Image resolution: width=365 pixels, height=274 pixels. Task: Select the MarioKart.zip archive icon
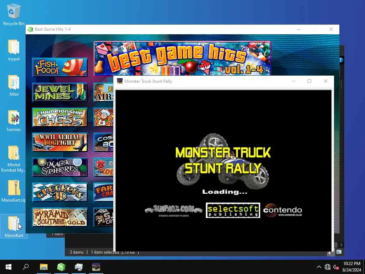(x=14, y=191)
